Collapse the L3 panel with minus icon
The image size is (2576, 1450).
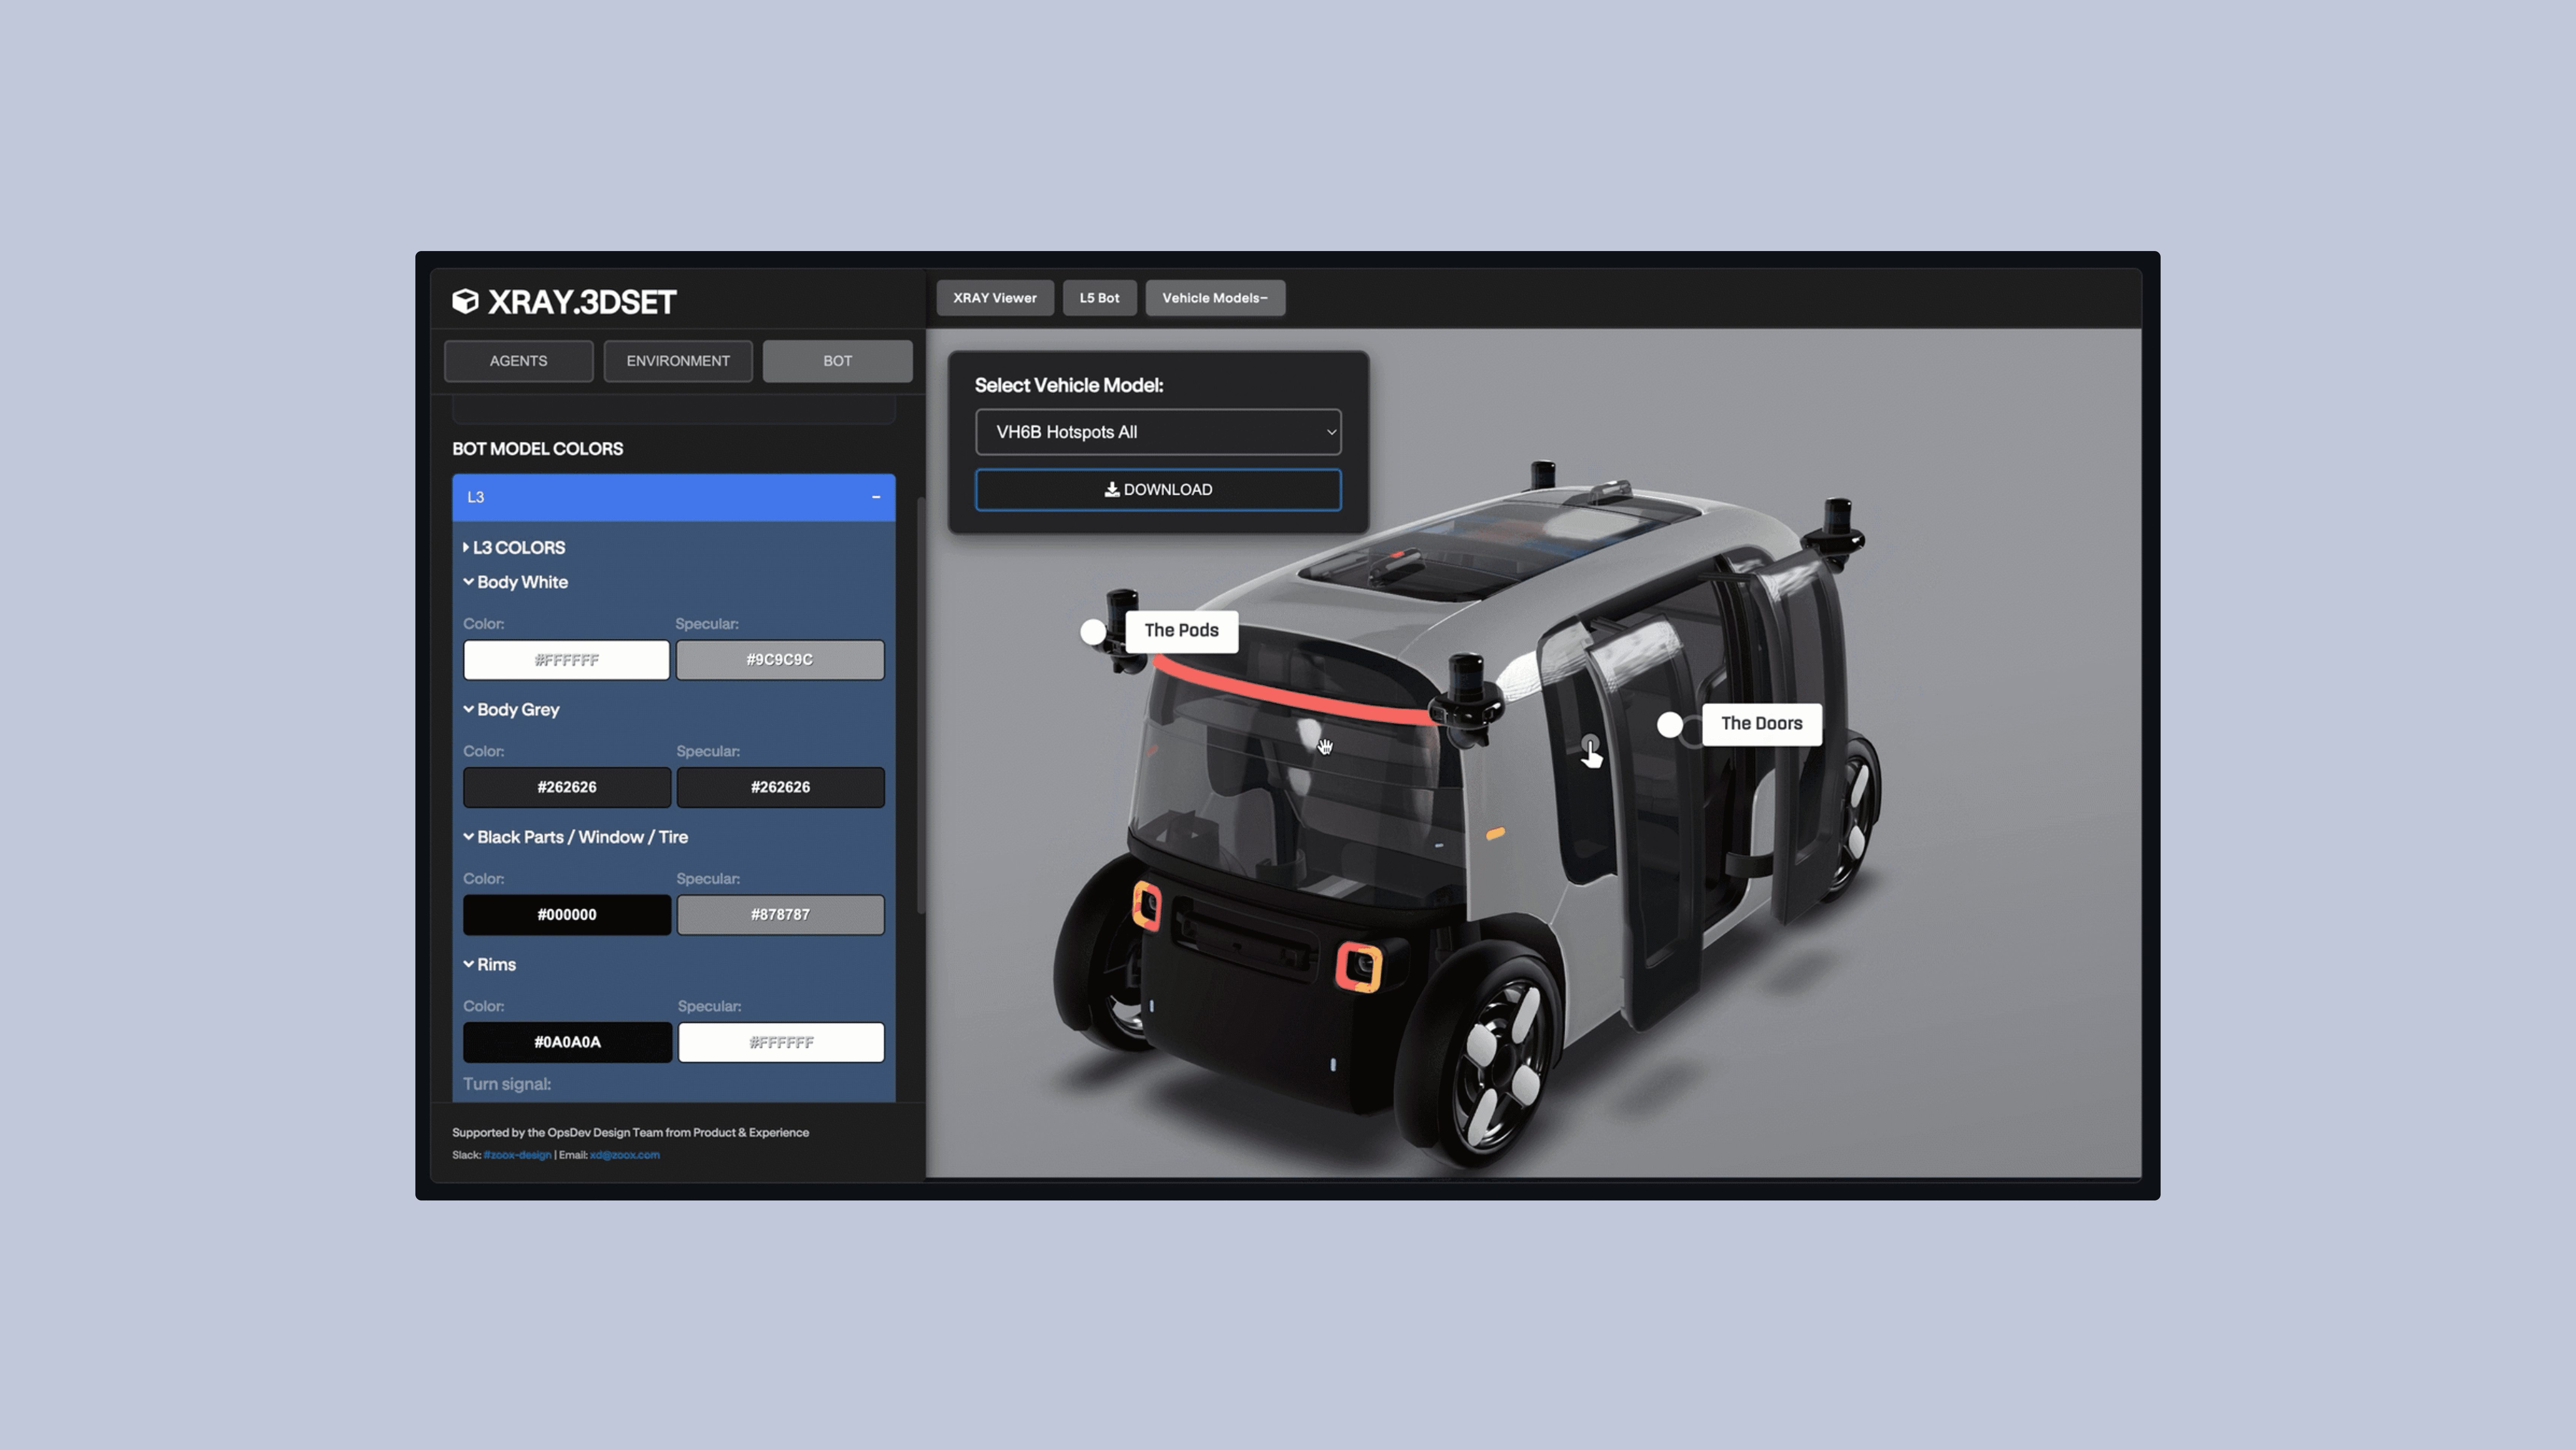pos(876,497)
